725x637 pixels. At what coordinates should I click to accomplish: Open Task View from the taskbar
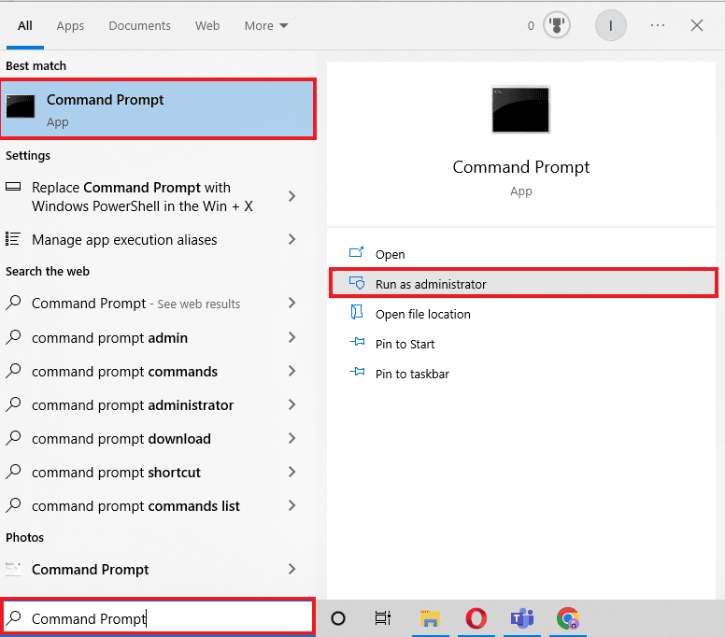coord(382,618)
